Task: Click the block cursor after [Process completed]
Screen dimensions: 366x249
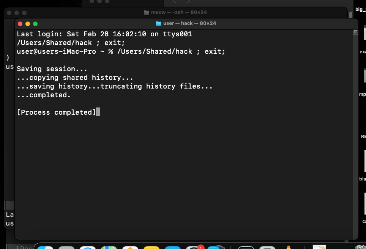Action: [x=98, y=112]
